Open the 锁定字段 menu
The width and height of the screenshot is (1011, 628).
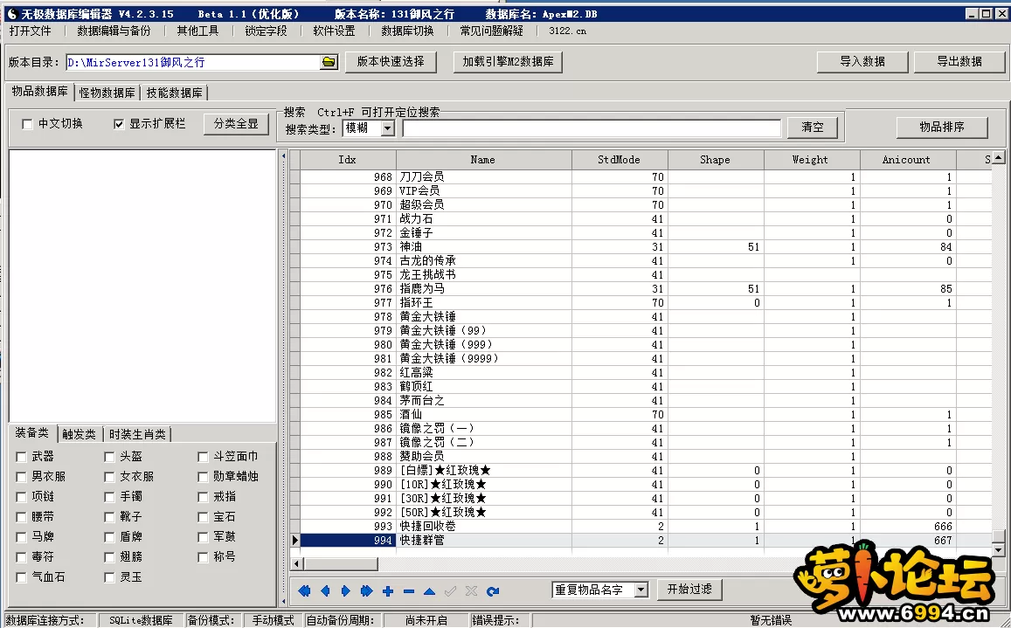tap(266, 31)
